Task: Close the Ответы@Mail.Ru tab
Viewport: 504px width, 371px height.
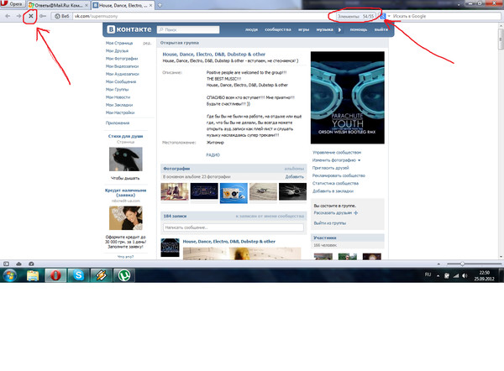Action: click(x=87, y=6)
